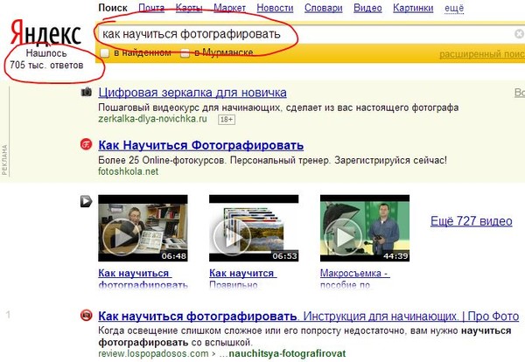
Task: Clear the search query with the X icon
Action: (519, 34)
